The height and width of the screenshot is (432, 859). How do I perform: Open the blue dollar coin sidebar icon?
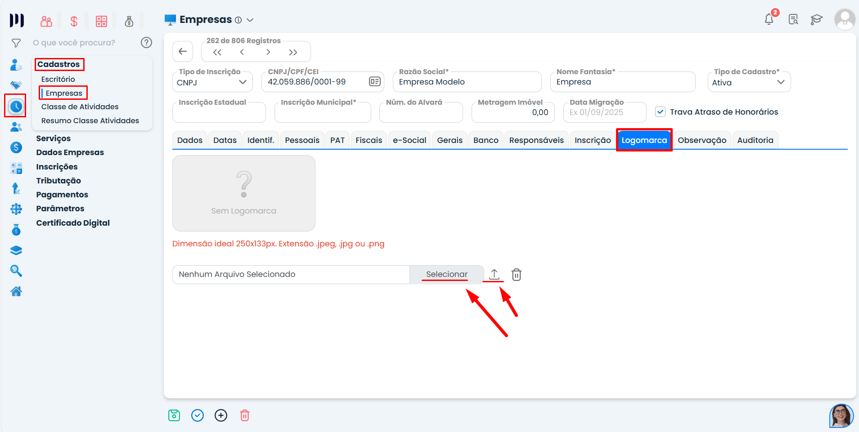coord(16,147)
